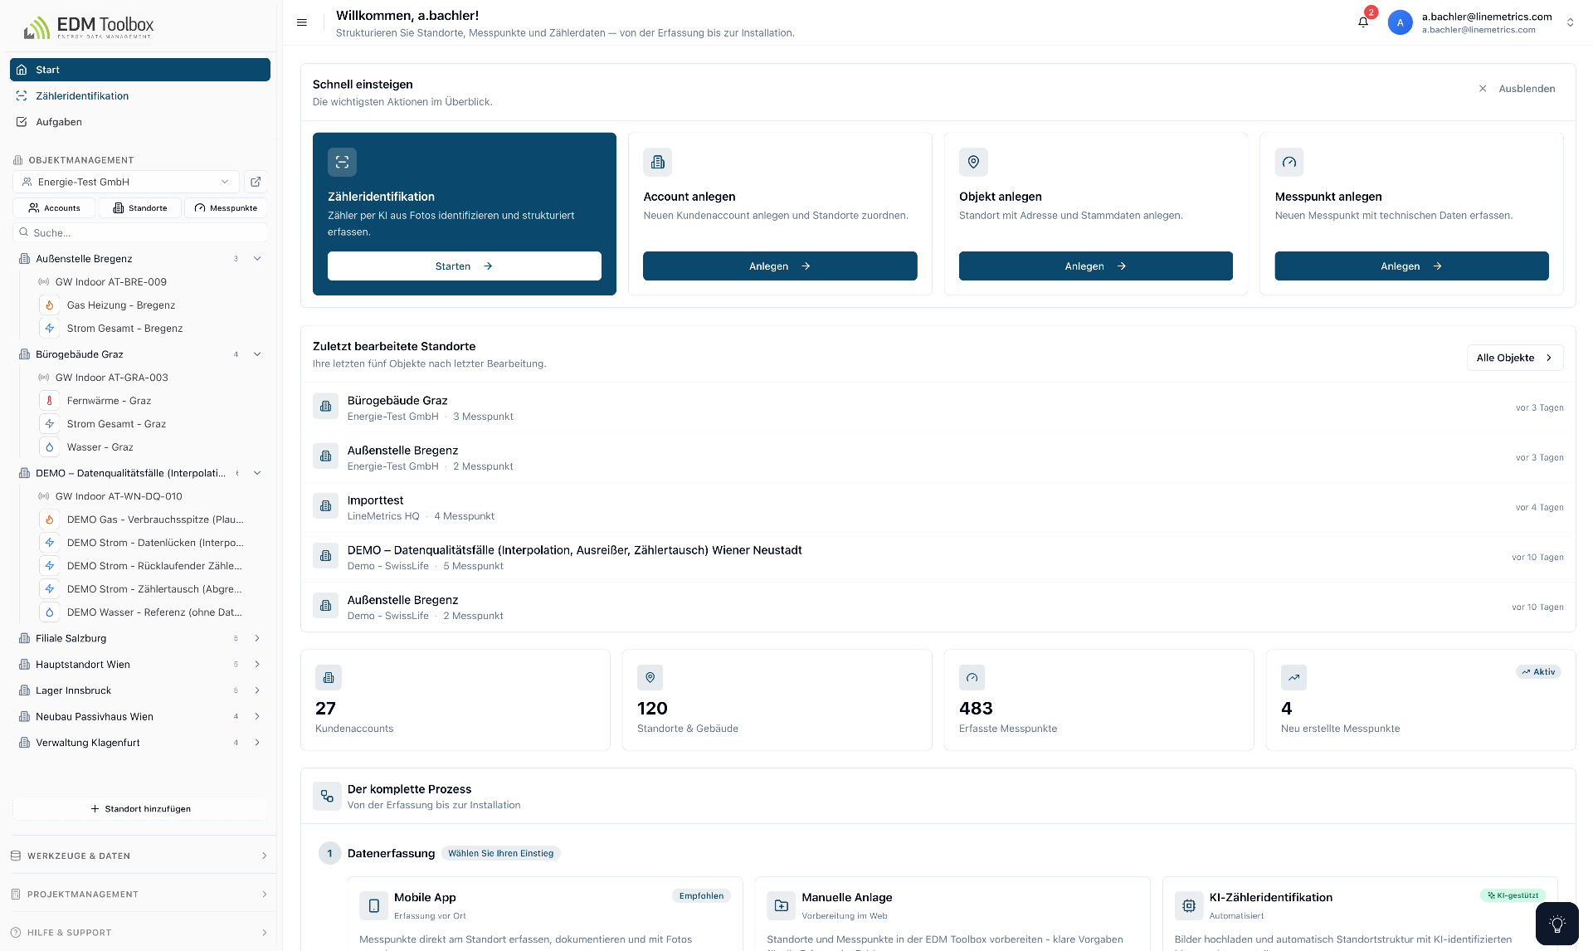Collapse the Außenstelle Bregenz tree node
Viewport: 1593px width, 951px height.
point(257,259)
